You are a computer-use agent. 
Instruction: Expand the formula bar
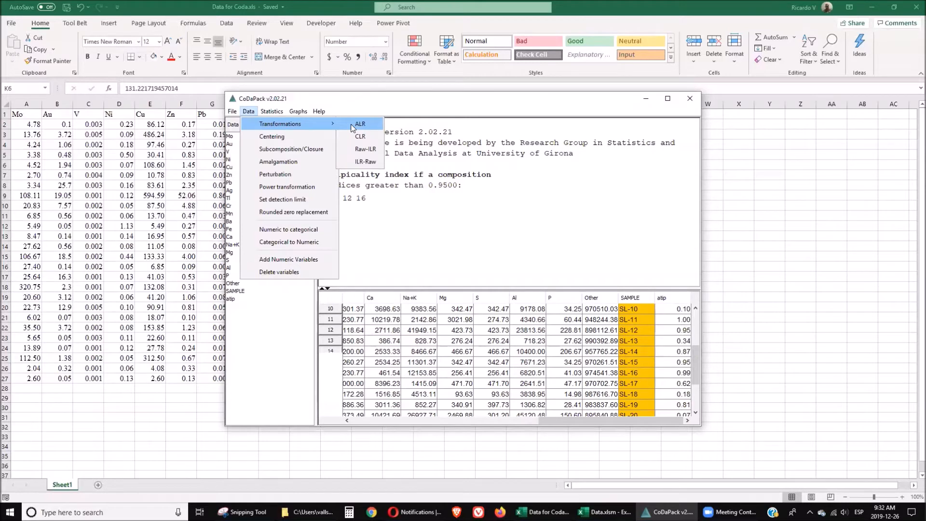[920, 88]
